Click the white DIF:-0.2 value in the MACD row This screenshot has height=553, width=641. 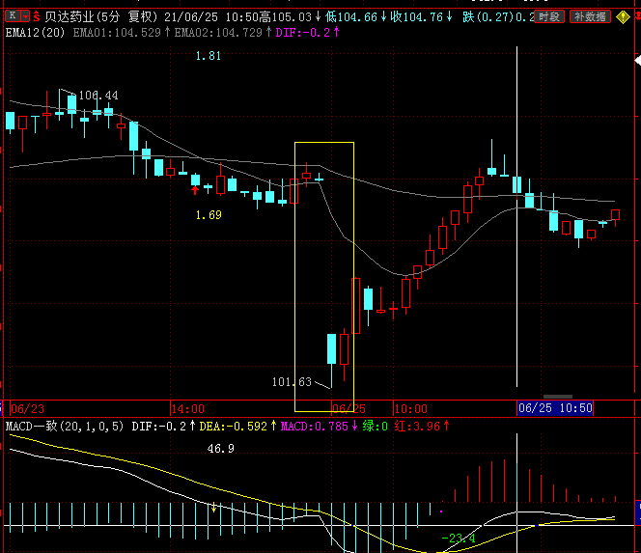click(158, 427)
